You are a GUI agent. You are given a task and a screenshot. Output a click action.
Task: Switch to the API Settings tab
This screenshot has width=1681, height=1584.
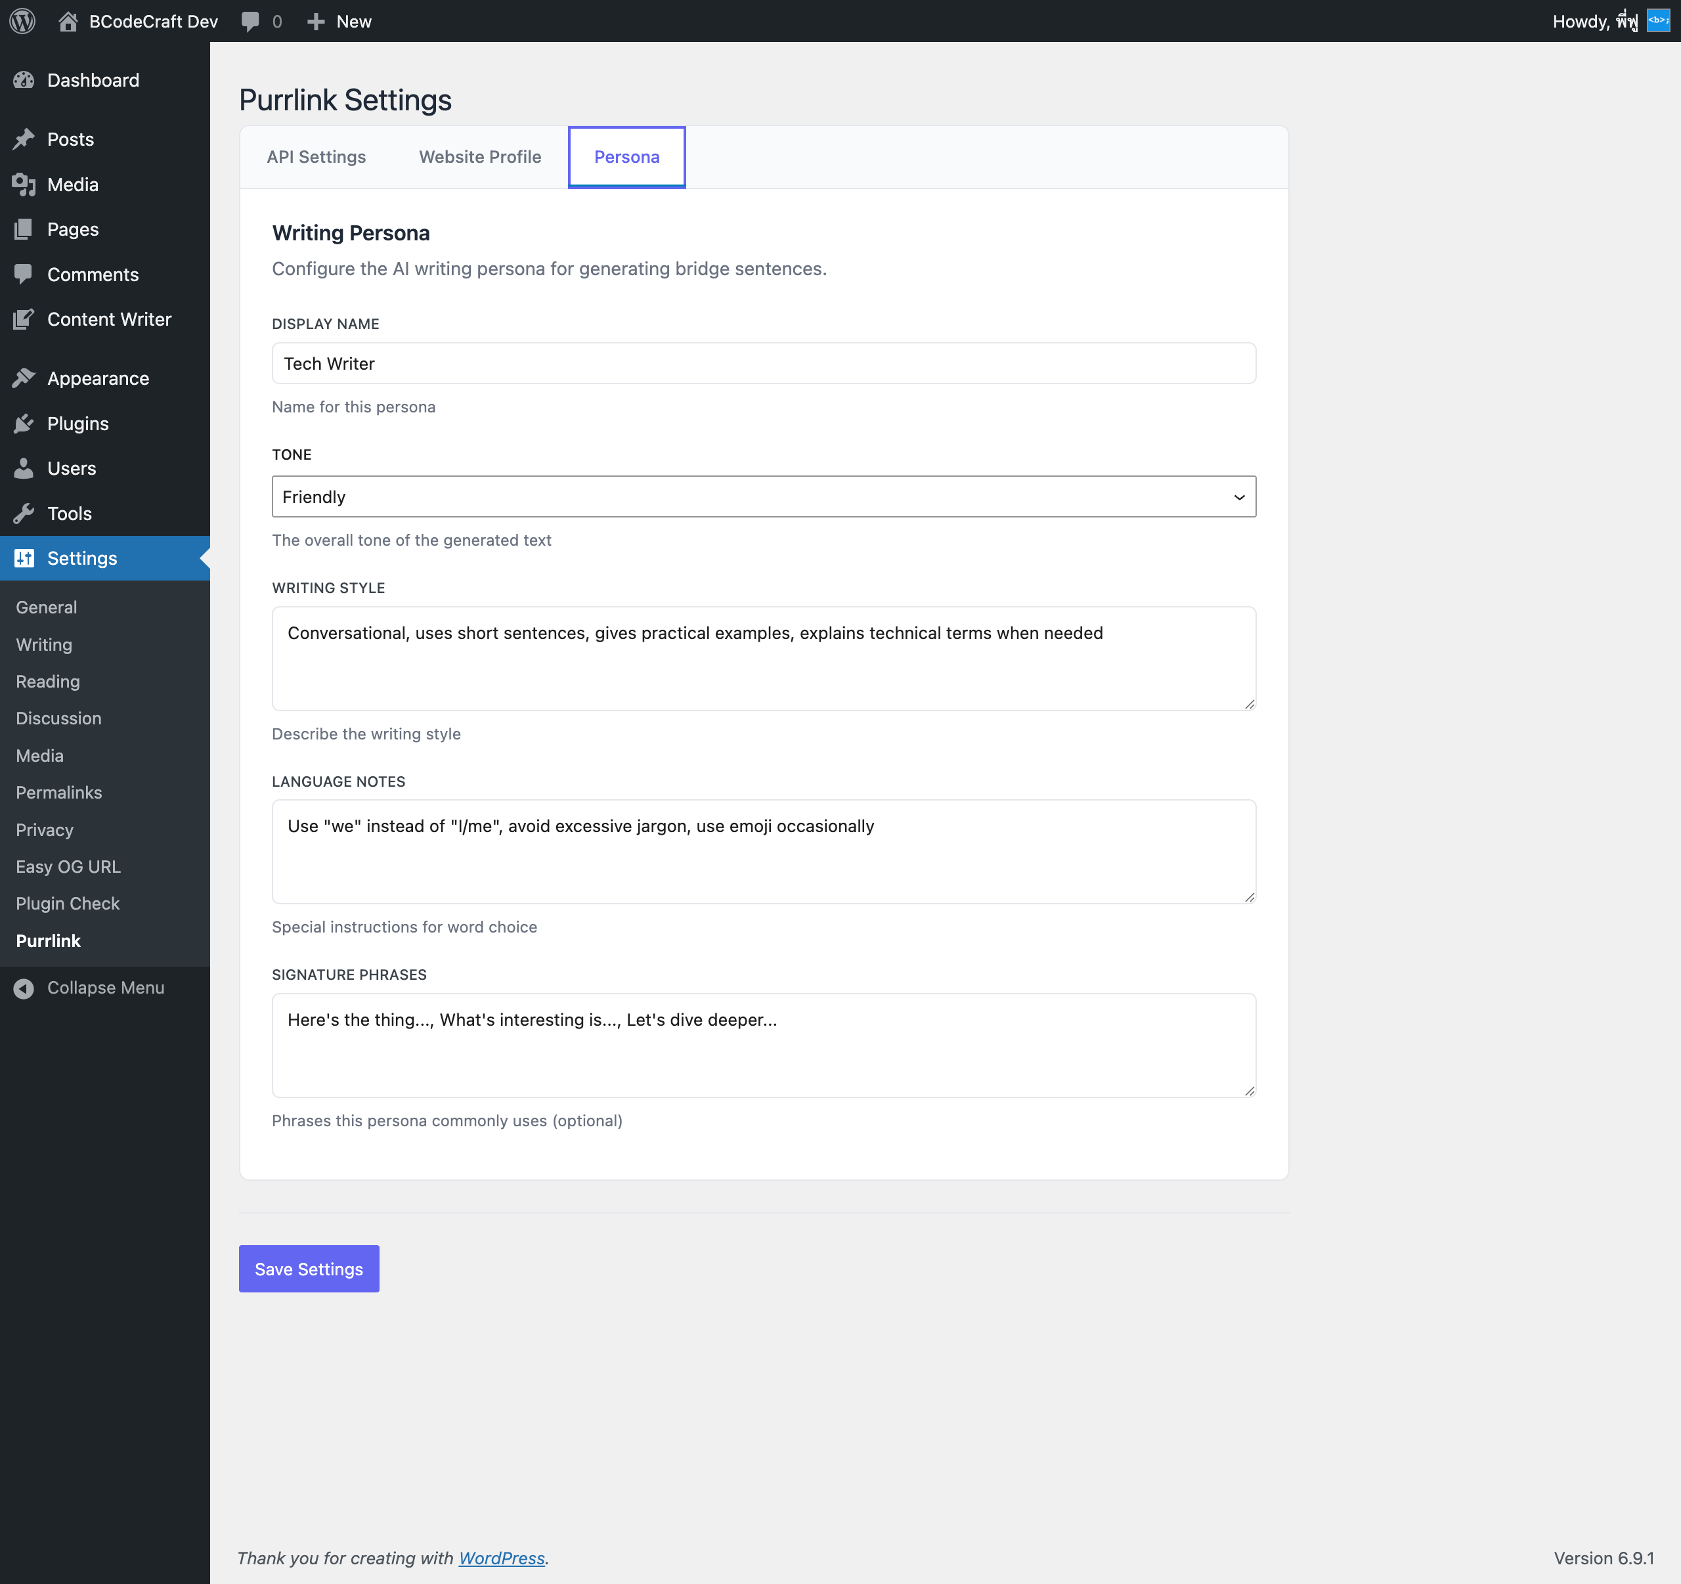(315, 156)
